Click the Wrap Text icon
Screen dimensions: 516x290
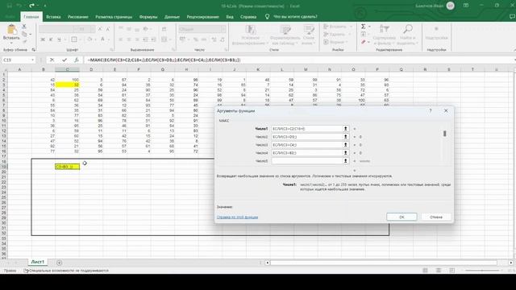pyautogui.click(x=164, y=29)
